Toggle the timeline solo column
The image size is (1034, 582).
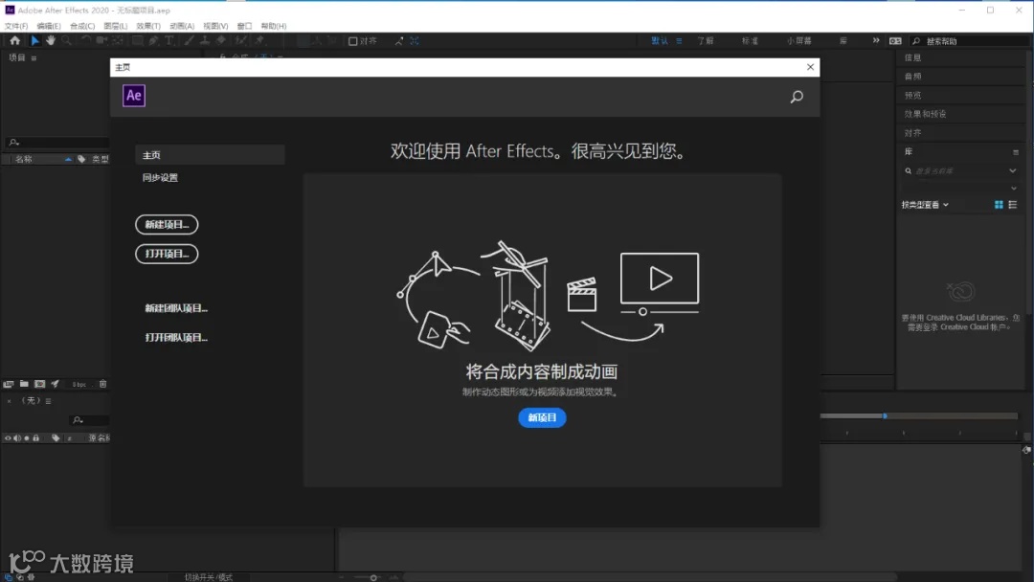(27, 437)
